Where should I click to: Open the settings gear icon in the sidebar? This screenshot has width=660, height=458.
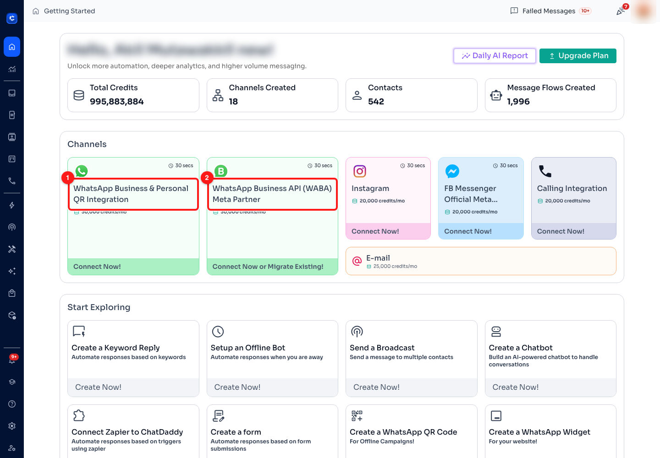12,426
